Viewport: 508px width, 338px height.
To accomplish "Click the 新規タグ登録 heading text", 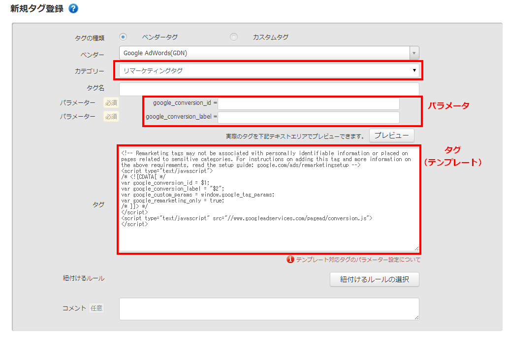I will click(37, 8).
